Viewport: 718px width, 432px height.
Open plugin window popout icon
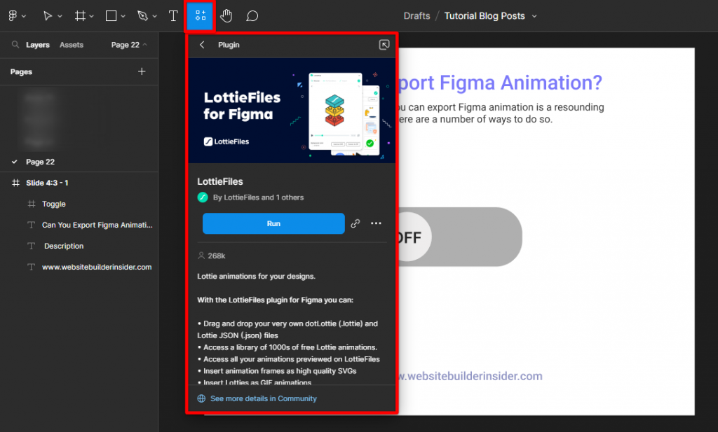pyautogui.click(x=384, y=44)
